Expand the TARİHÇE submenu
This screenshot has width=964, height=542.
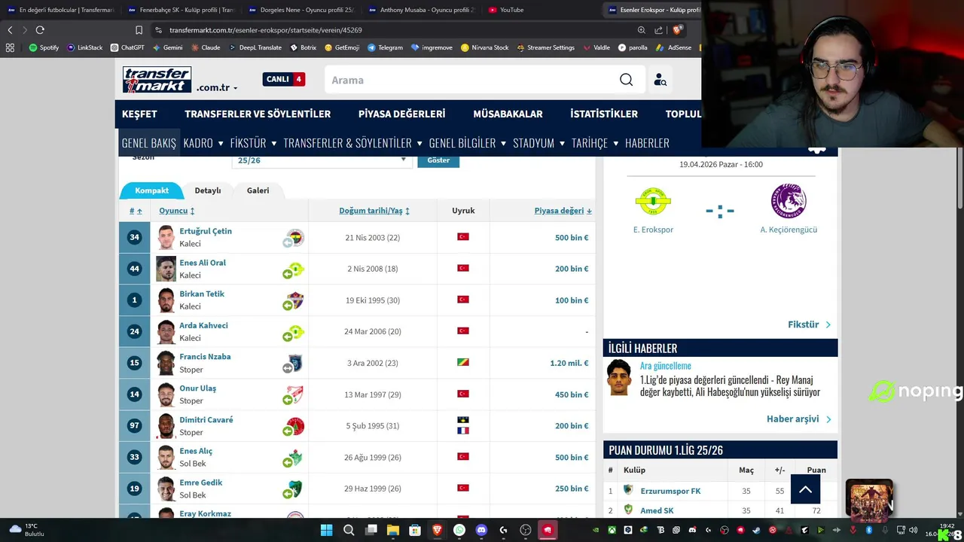coord(595,143)
